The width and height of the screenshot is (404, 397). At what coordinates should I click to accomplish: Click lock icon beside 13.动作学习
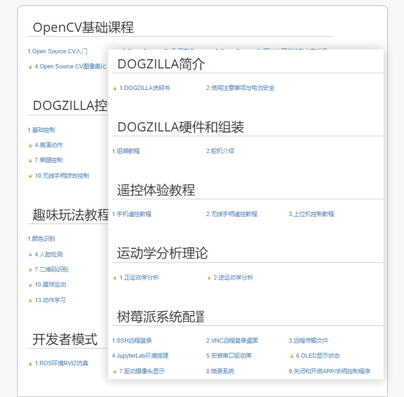tap(30, 301)
